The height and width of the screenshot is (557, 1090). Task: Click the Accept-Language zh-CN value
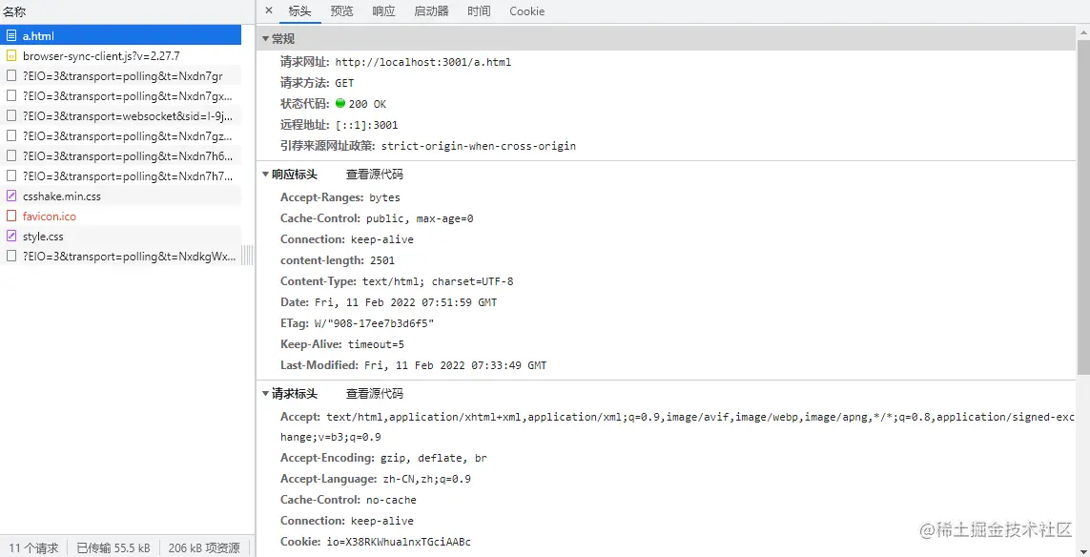[427, 479]
